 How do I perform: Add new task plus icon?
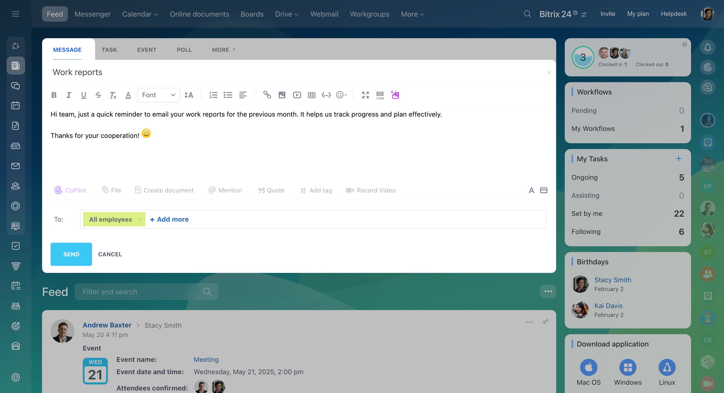pyautogui.click(x=678, y=159)
